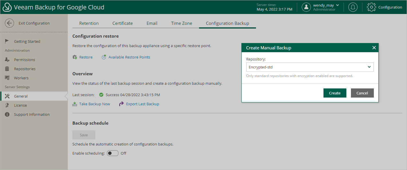
Task: Click the License badge icon
Action: (x=7, y=105)
